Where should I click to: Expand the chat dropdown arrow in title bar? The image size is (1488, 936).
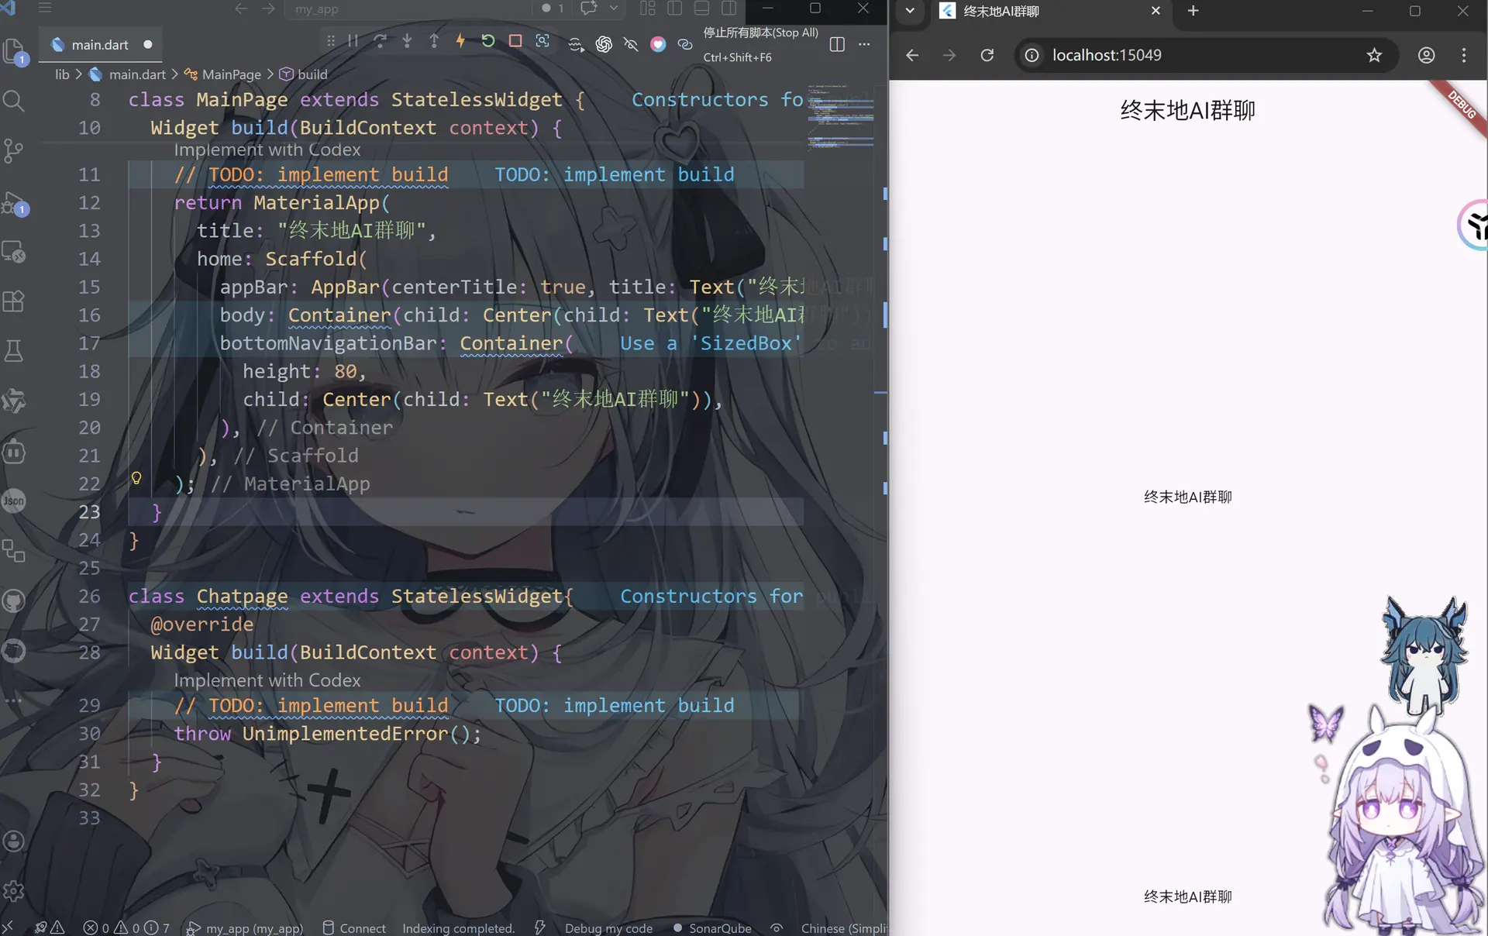[614, 9]
